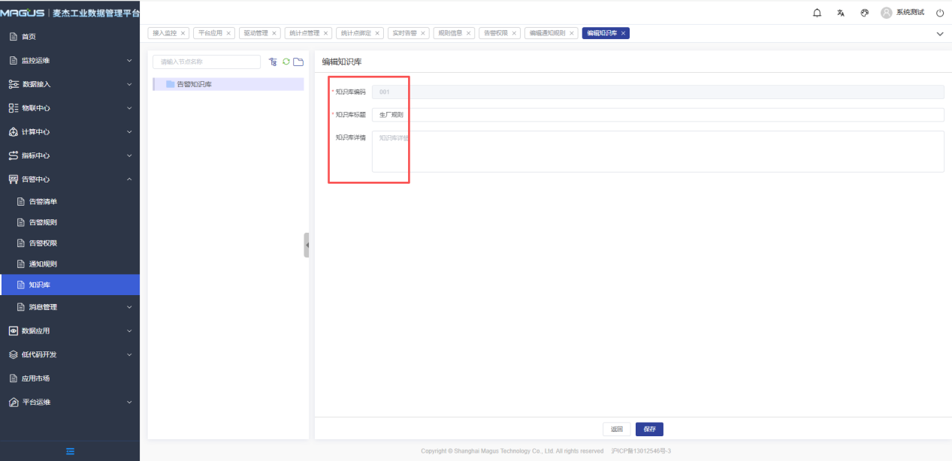
Task: Open 告警规则 in the sidebar
Action: tap(43, 222)
